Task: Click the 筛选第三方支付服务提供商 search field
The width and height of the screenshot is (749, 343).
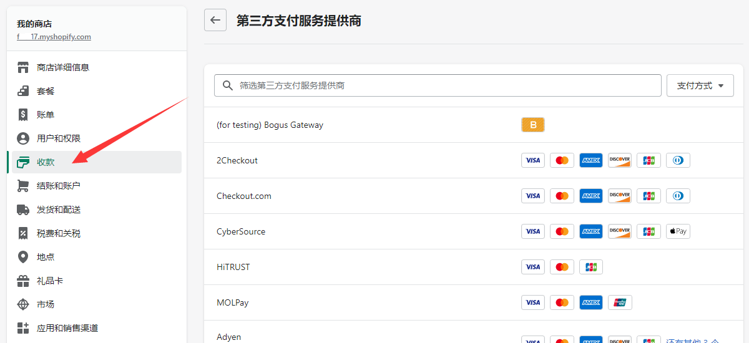Action: pos(437,85)
